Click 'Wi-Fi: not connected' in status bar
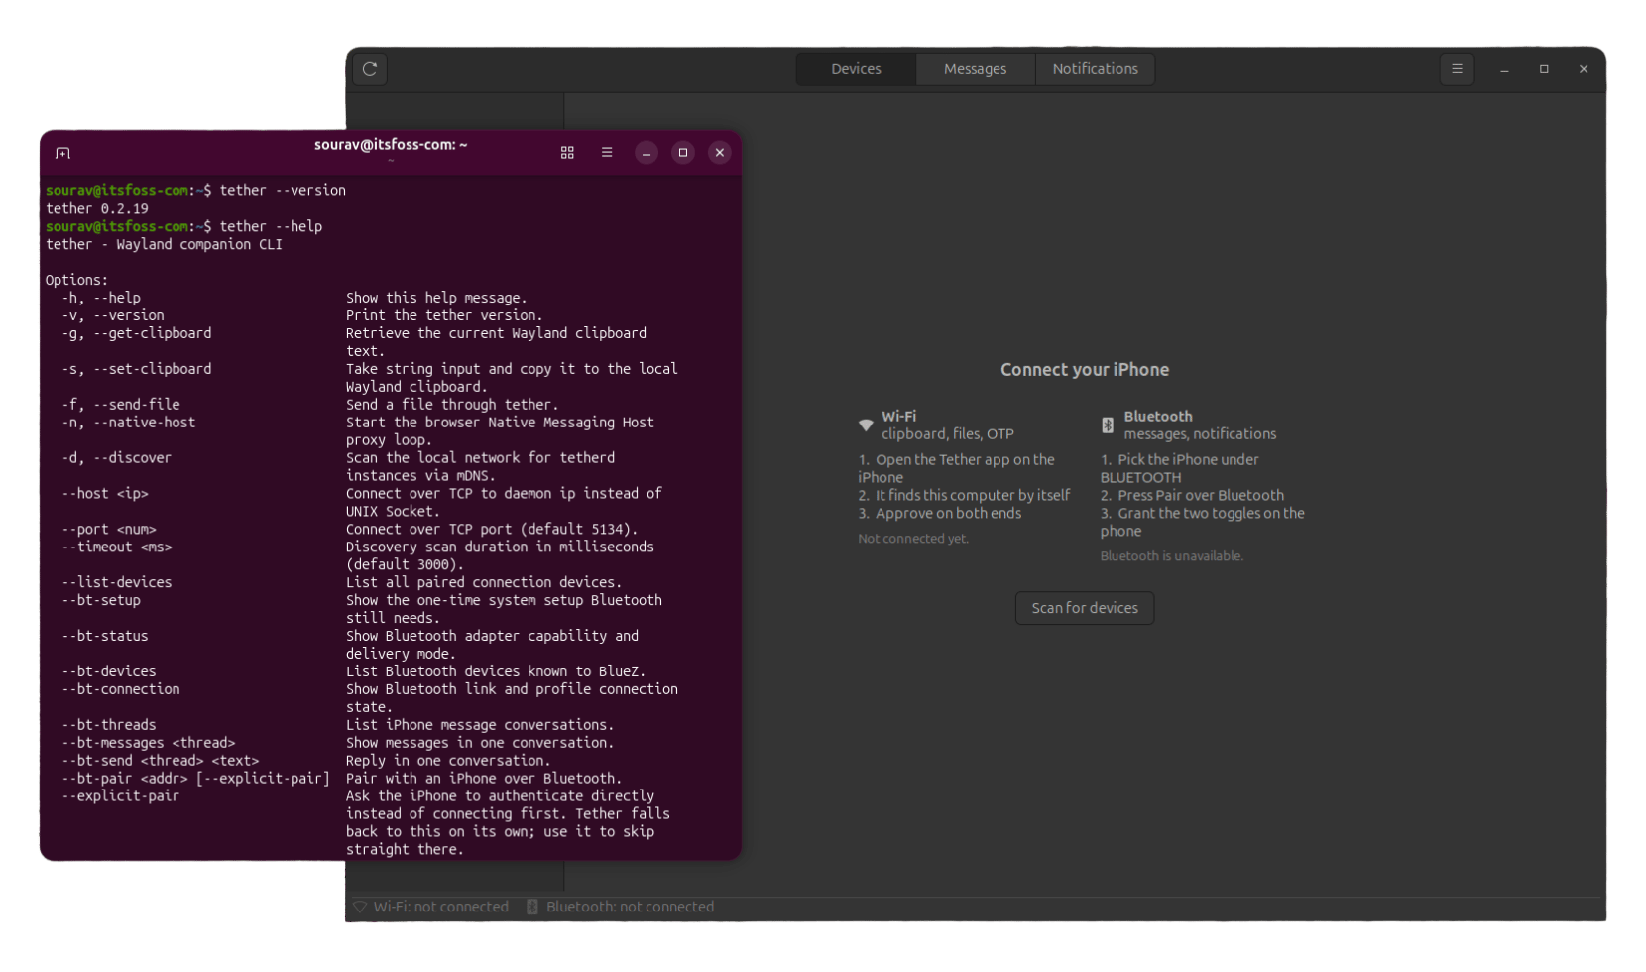 (441, 907)
